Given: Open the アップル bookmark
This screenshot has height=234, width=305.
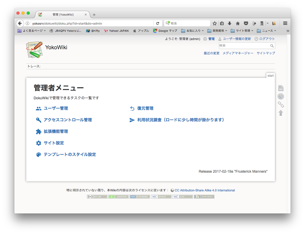Looking at the screenshot, I should (x=141, y=31).
